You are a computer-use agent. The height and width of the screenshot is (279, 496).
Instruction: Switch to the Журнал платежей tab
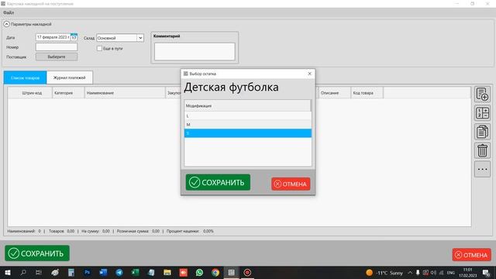69,77
